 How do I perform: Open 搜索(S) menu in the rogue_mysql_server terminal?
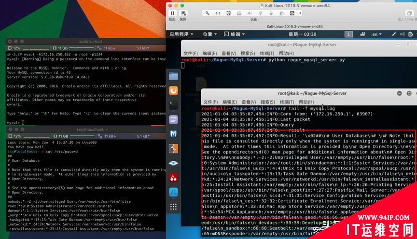click(248, 53)
